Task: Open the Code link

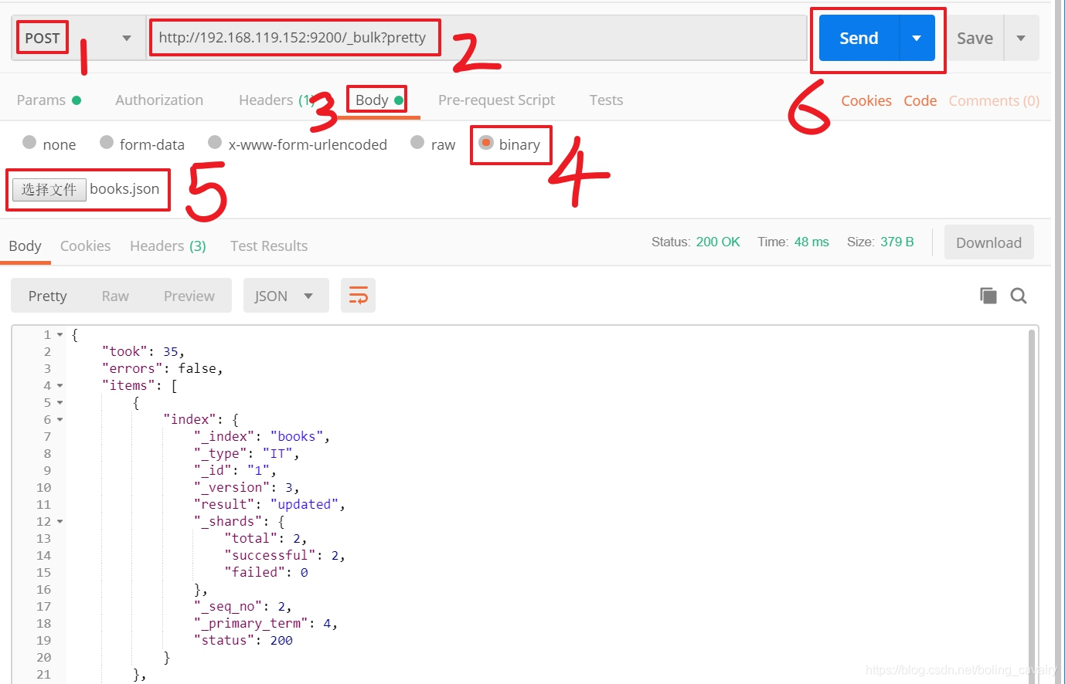Action: coord(920,100)
